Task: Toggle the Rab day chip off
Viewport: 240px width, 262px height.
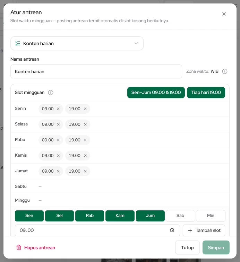Action: click(89, 216)
